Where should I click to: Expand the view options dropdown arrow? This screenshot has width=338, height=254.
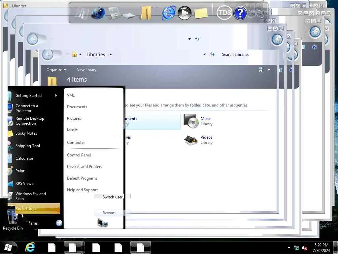tap(269, 70)
